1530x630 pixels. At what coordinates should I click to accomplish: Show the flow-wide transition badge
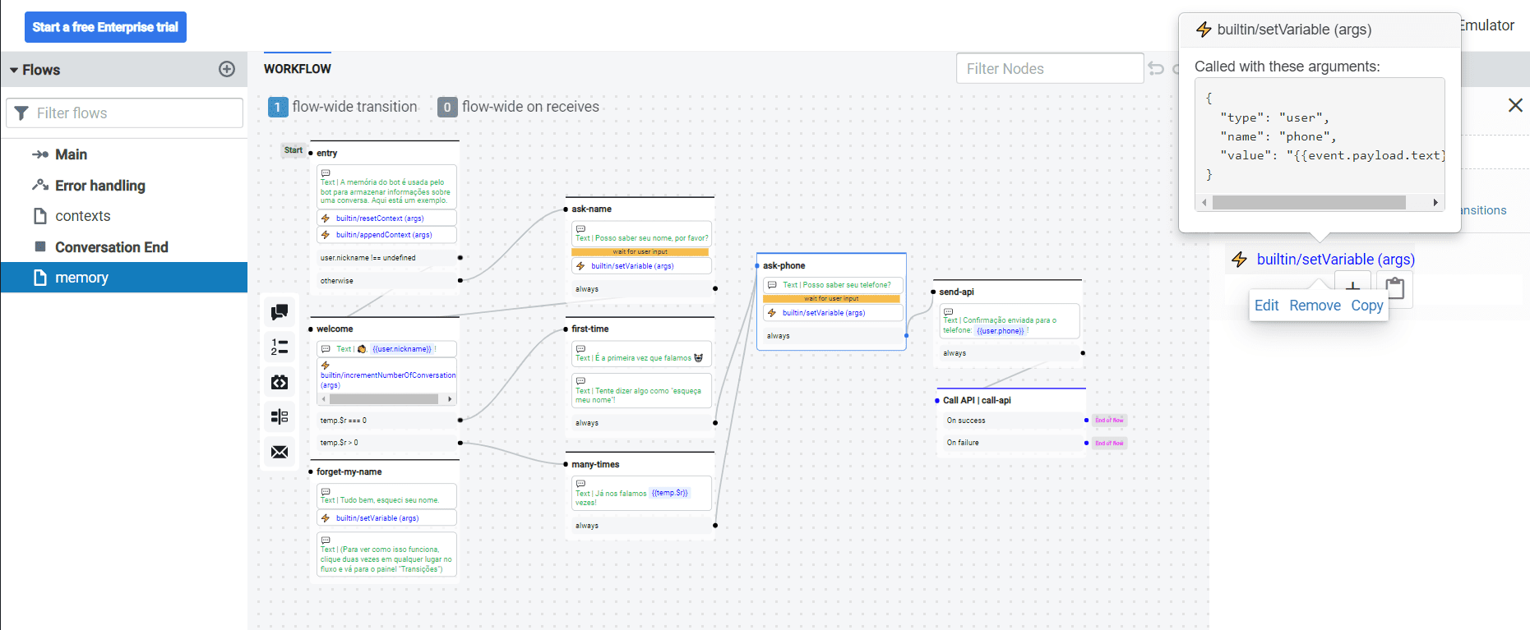pos(278,107)
